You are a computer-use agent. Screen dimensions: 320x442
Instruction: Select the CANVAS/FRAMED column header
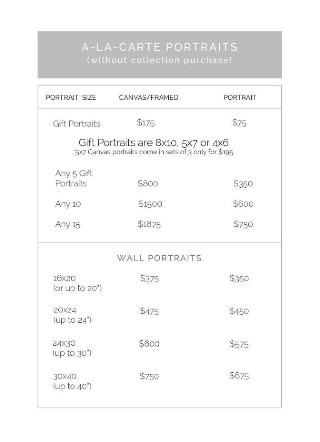pyautogui.click(x=149, y=98)
